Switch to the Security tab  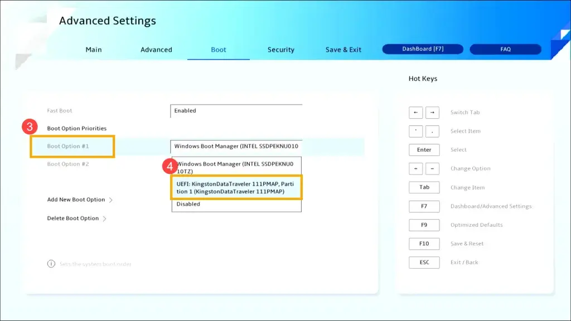click(x=280, y=50)
